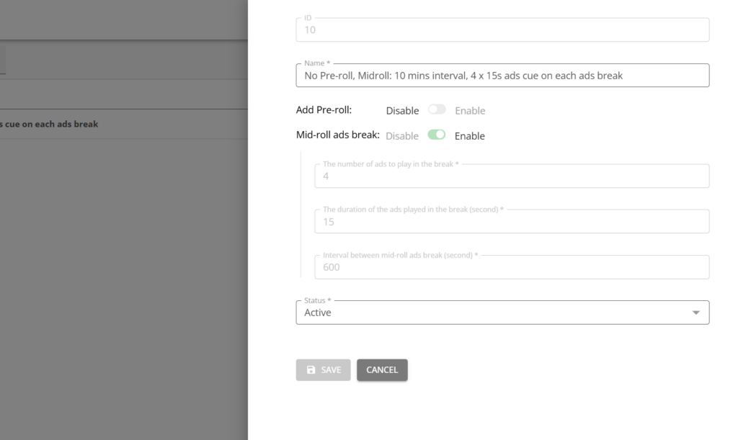Click the Enable label for Add Pre-roll
The height and width of the screenshot is (440, 738).
tap(470, 111)
